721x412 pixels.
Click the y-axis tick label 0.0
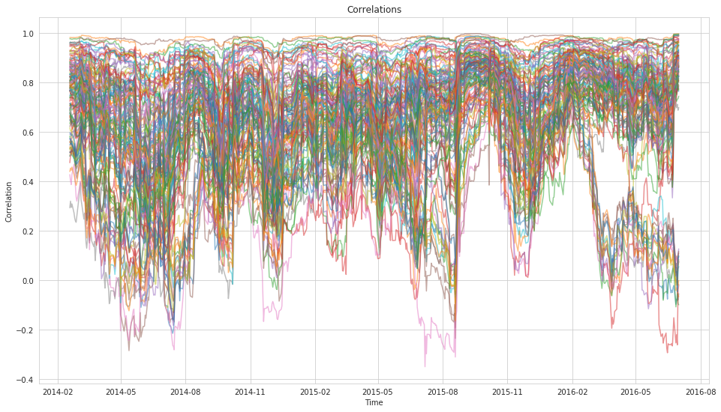29,281
